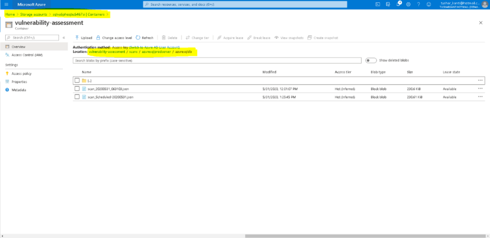Click the 230.61 KiB size cell
This screenshot has height=238, width=490.
point(415,97)
